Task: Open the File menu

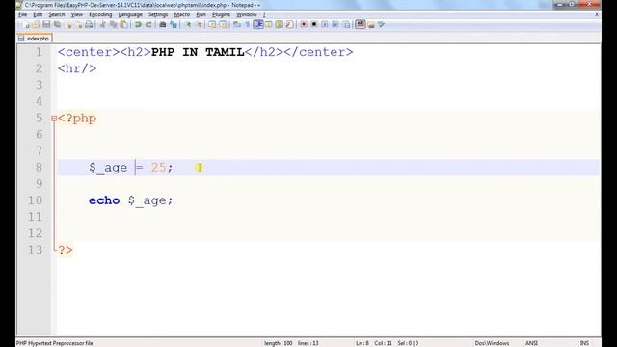Action: click(x=22, y=14)
